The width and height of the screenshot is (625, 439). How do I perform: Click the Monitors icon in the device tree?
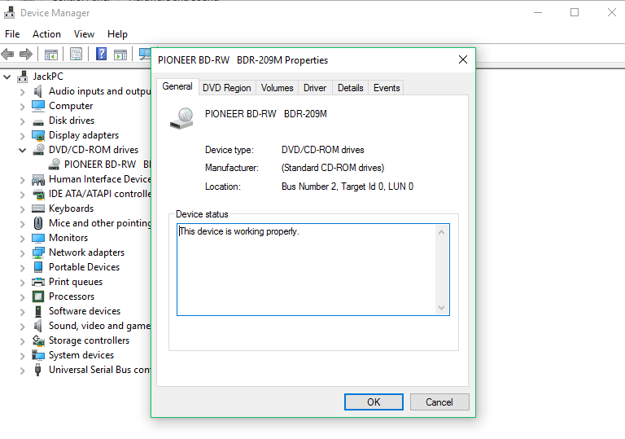coord(38,238)
